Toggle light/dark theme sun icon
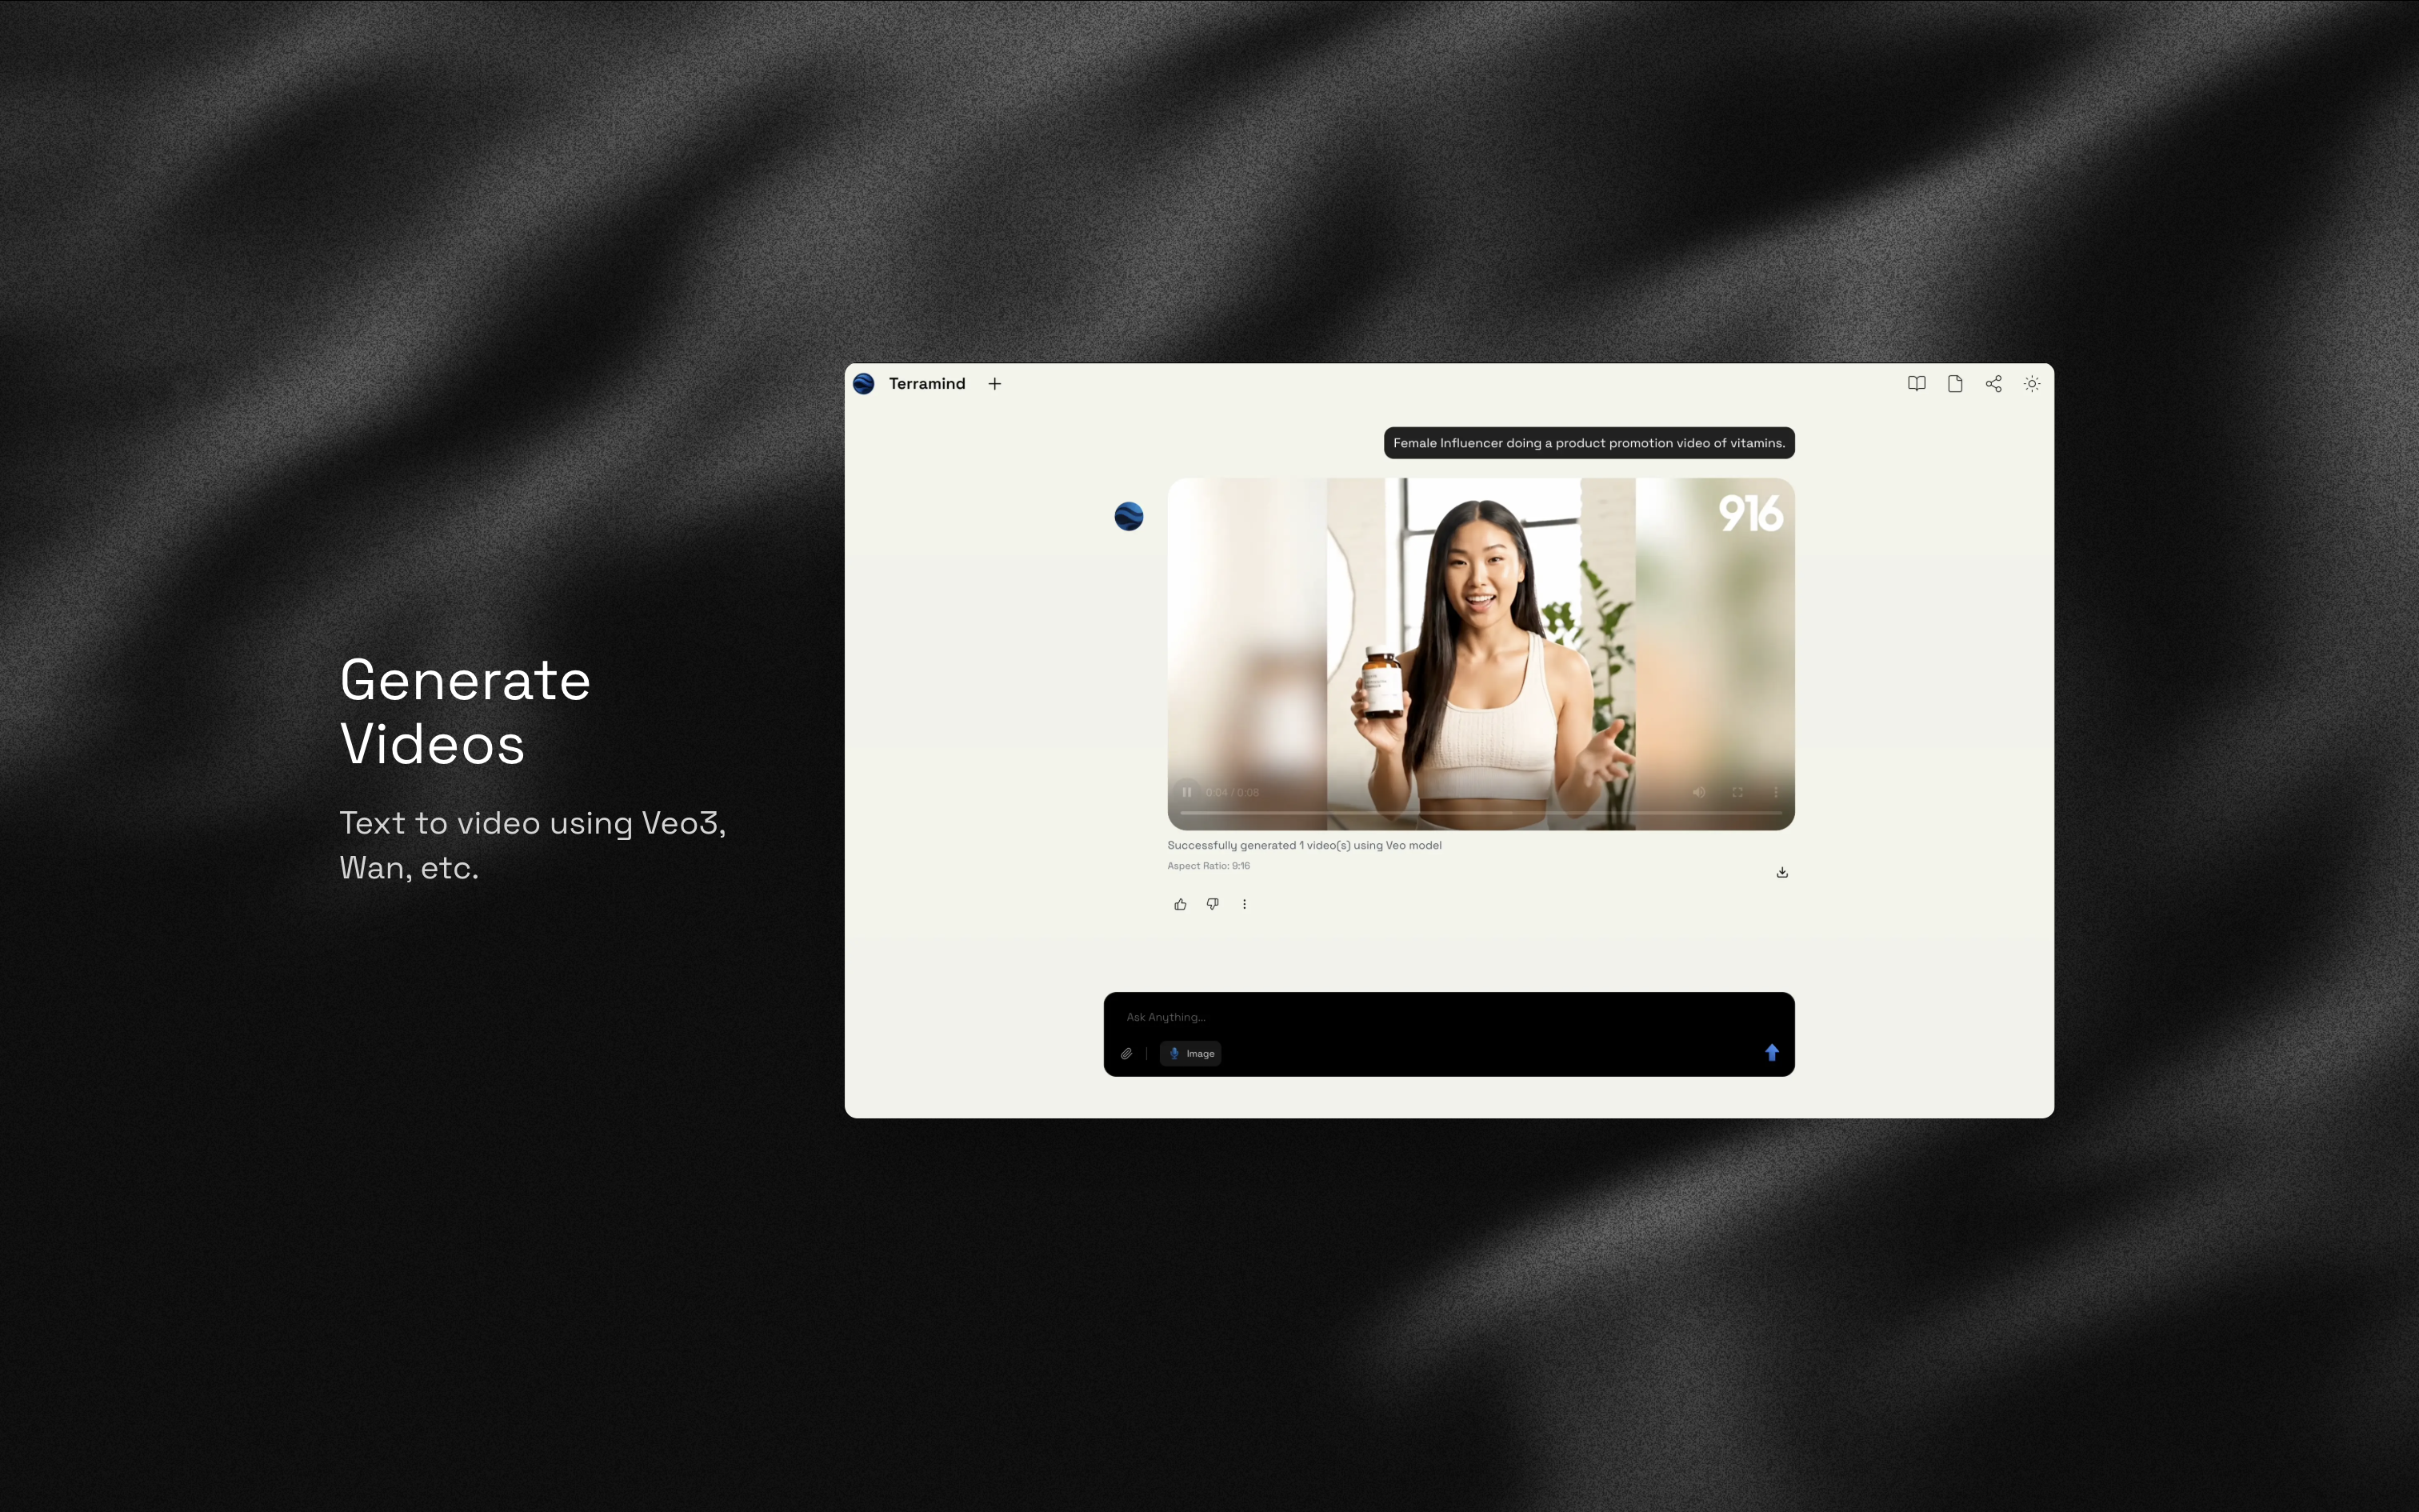Viewport: 2419px width, 1512px height. click(x=2032, y=384)
